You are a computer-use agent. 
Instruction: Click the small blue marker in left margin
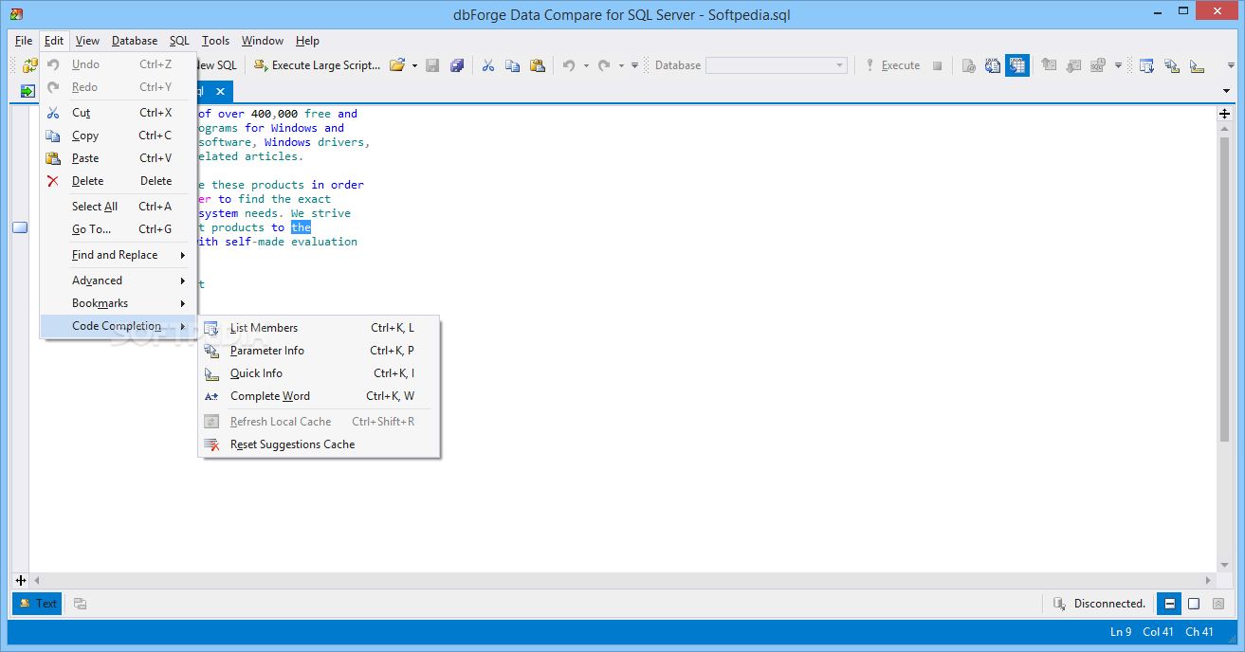pos(20,227)
